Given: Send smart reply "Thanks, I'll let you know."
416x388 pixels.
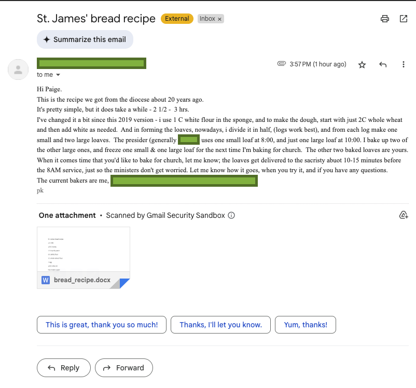Looking at the screenshot, I should 220,325.
